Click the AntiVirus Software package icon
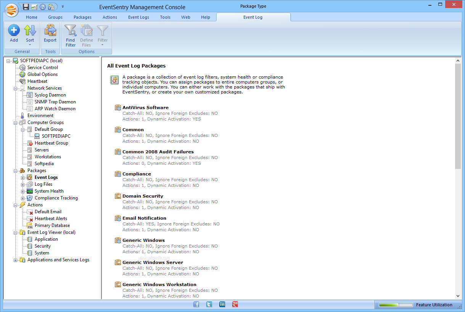Viewport: 465px width, 312px height. [118, 108]
